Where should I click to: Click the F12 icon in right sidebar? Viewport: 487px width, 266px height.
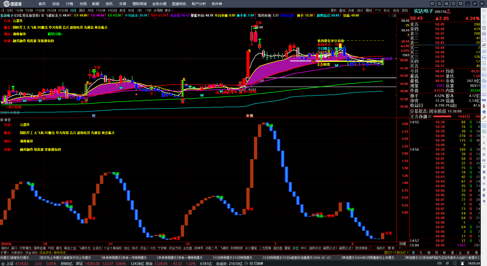click(x=484, y=75)
